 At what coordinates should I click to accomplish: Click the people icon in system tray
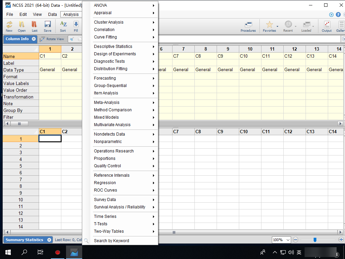tap(263, 252)
